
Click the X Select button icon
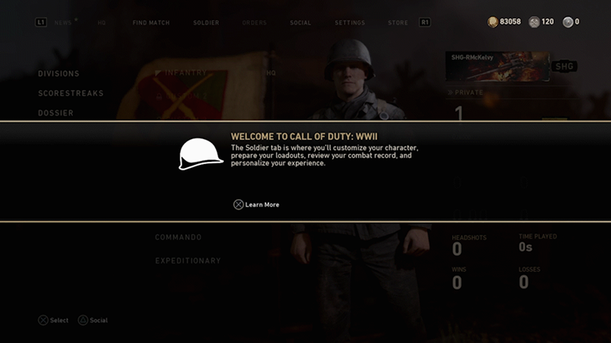[x=43, y=320]
